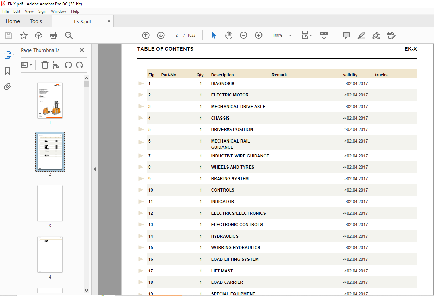Image resolution: width=434 pixels, height=296 pixels.
Task: Activate the Hand pan tool
Action: [x=229, y=35]
